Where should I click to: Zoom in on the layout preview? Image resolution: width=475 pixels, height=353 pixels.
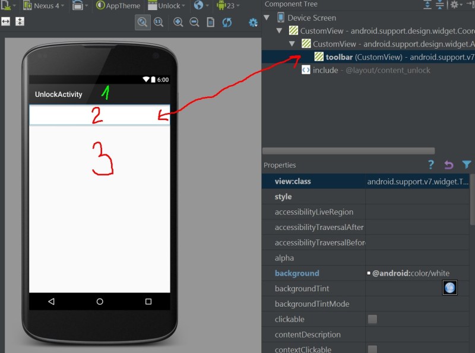178,22
